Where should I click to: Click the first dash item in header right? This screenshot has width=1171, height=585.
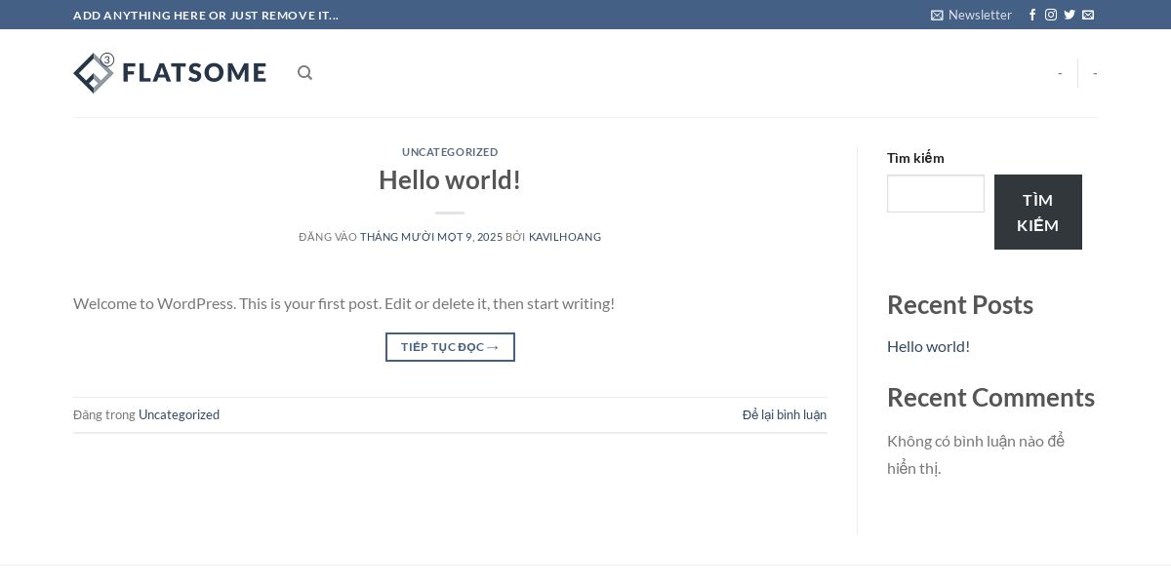(1060, 73)
